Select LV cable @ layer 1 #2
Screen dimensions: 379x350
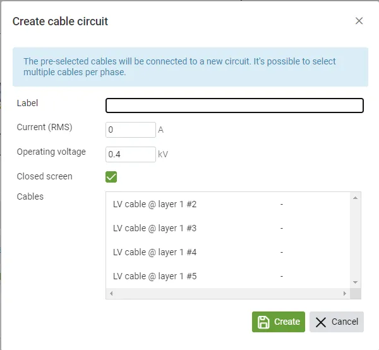click(155, 204)
